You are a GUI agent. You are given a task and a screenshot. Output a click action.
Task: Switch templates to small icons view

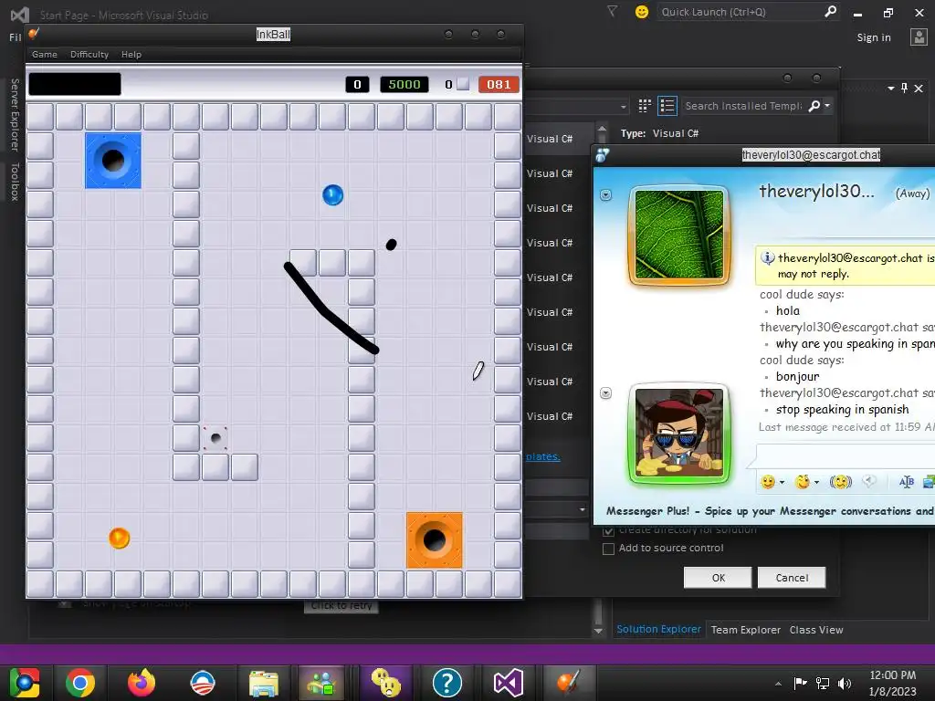tap(645, 106)
